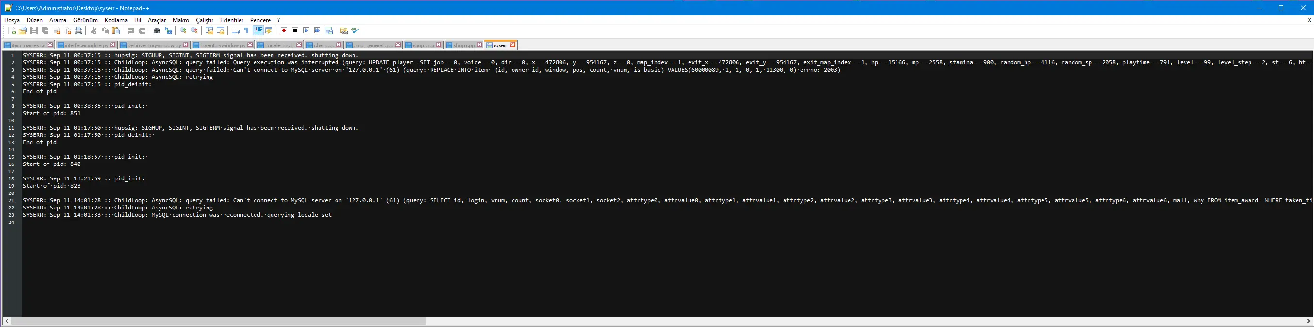Paste clipboard using the Paste icon
Image resolution: width=1314 pixels, height=327 pixels.
coord(116,31)
